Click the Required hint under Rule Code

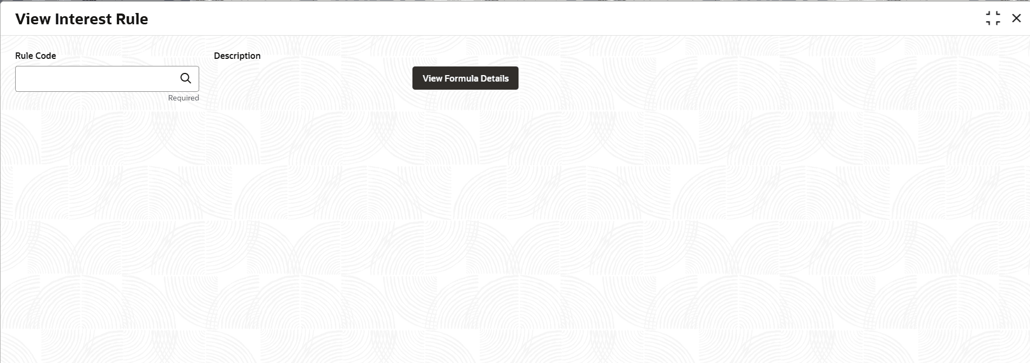click(183, 98)
